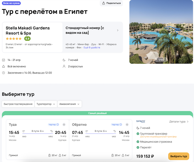194x162 pixels.
Task: Click the Чартер info icon on outbound flight
Action: click(58, 124)
